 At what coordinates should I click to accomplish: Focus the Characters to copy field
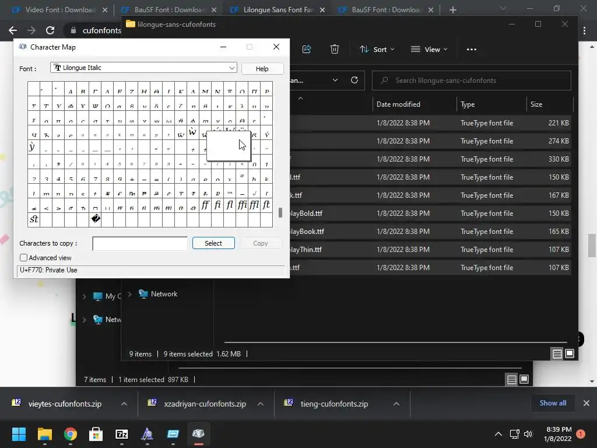pos(140,243)
